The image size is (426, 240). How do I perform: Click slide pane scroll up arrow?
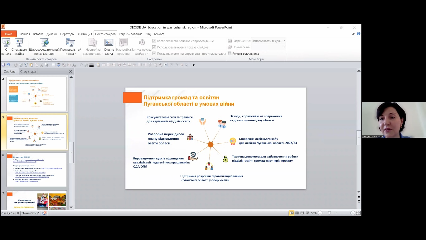71,77
